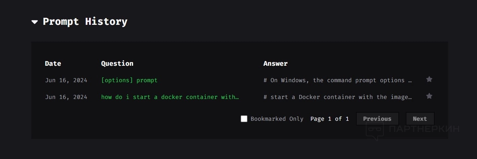Click the first row's Jun 16, 2024 date
This screenshot has height=159, width=477.
click(x=66, y=80)
